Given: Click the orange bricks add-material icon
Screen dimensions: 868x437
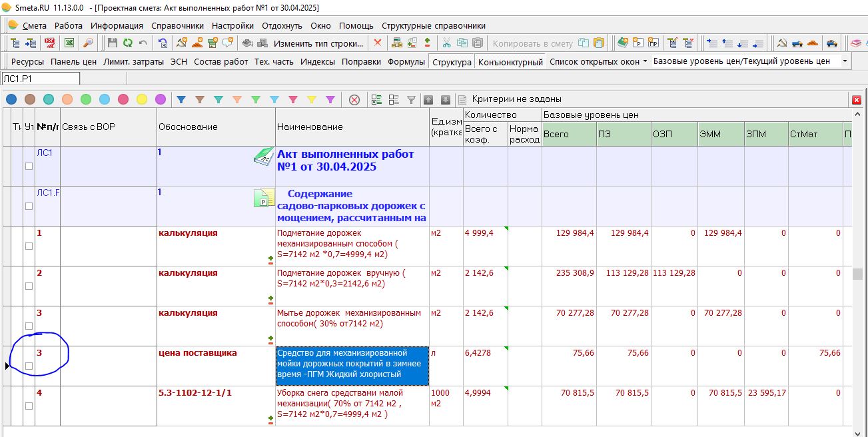Looking at the screenshot, I should point(197,43).
